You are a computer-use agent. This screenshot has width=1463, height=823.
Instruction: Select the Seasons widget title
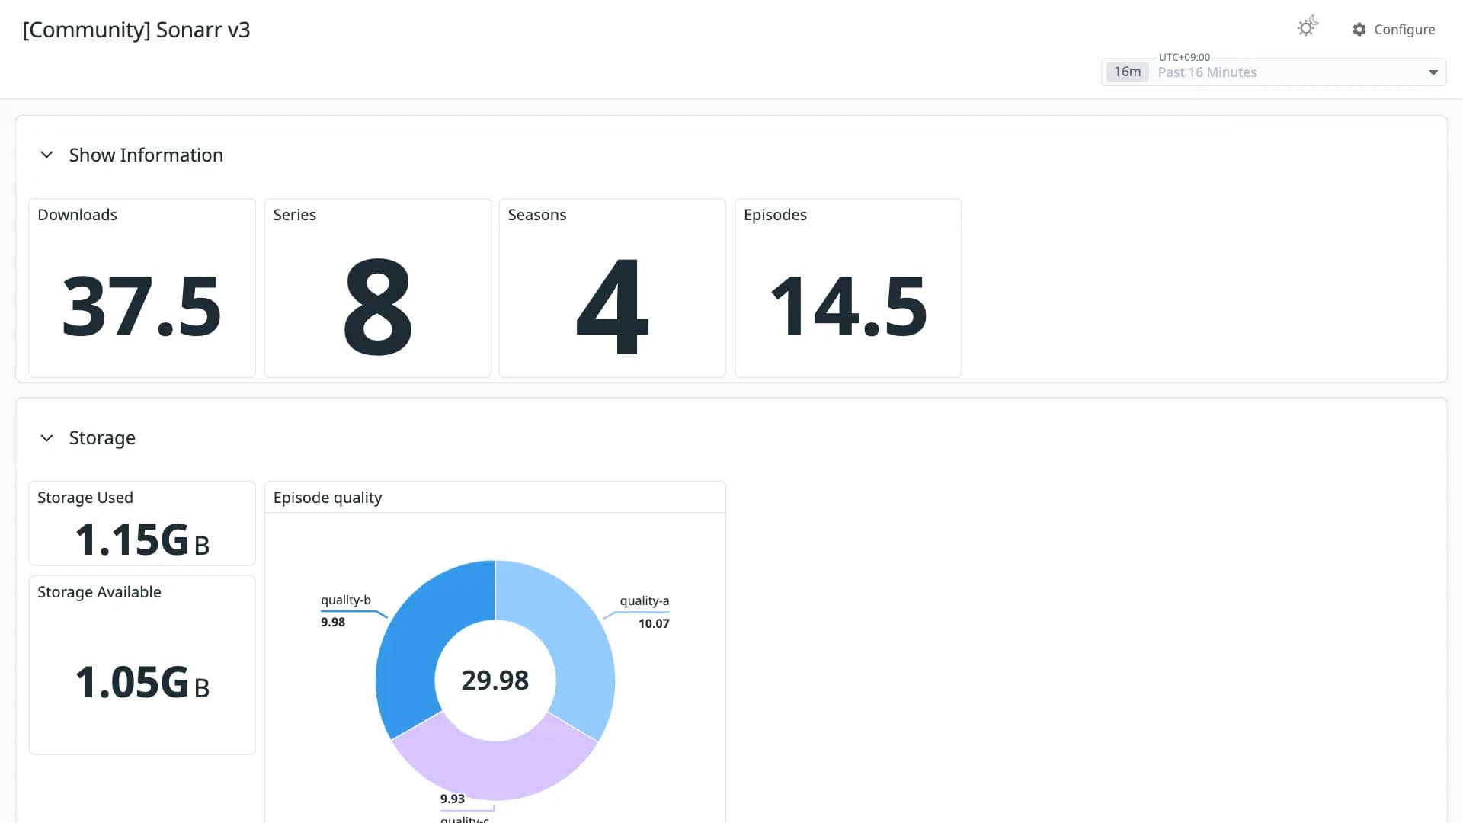click(x=536, y=215)
